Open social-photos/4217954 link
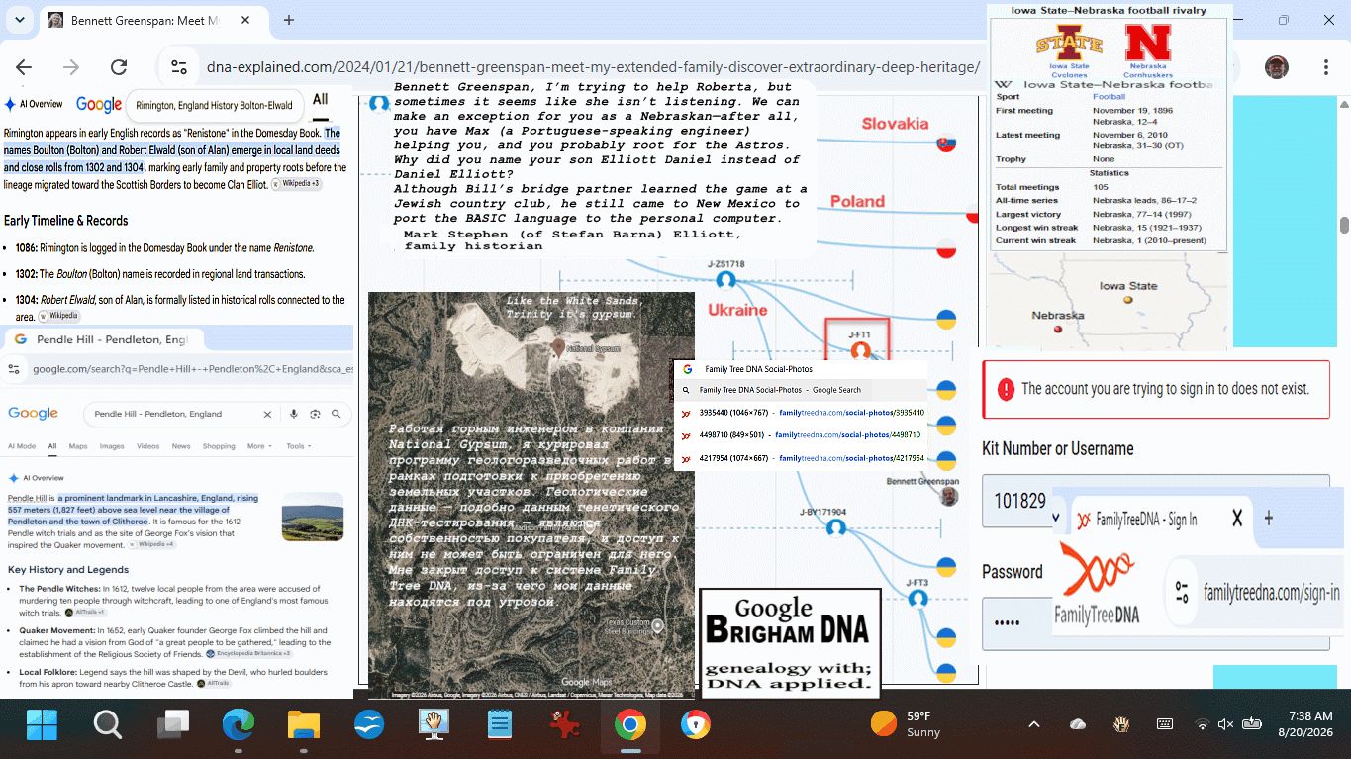Viewport: 1351px width, 759px height. tap(851, 458)
